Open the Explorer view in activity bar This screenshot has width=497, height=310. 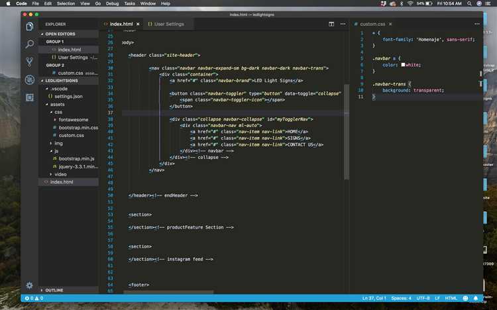(29, 26)
